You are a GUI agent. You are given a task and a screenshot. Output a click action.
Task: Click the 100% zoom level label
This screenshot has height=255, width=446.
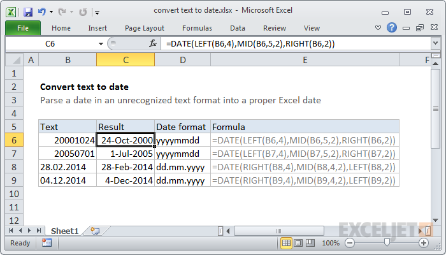coord(331,243)
